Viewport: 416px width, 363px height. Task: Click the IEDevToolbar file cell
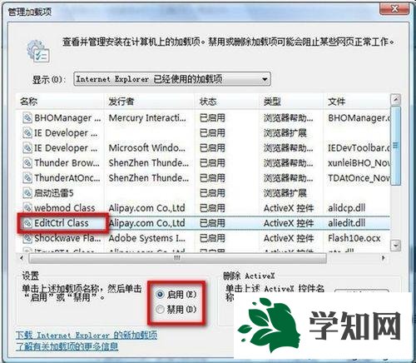(x=359, y=148)
